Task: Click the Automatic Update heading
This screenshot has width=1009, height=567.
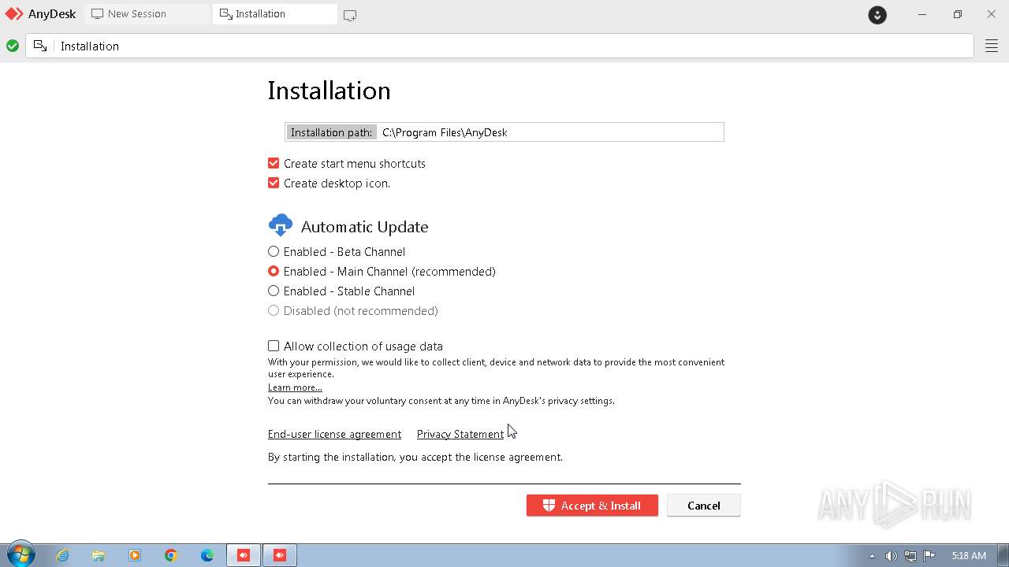Action: [x=364, y=227]
